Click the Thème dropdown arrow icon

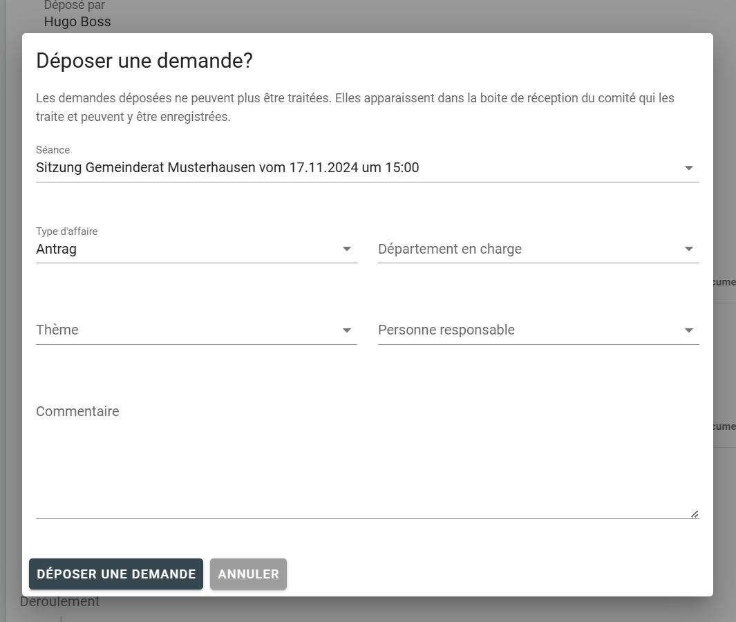coord(347,330)
